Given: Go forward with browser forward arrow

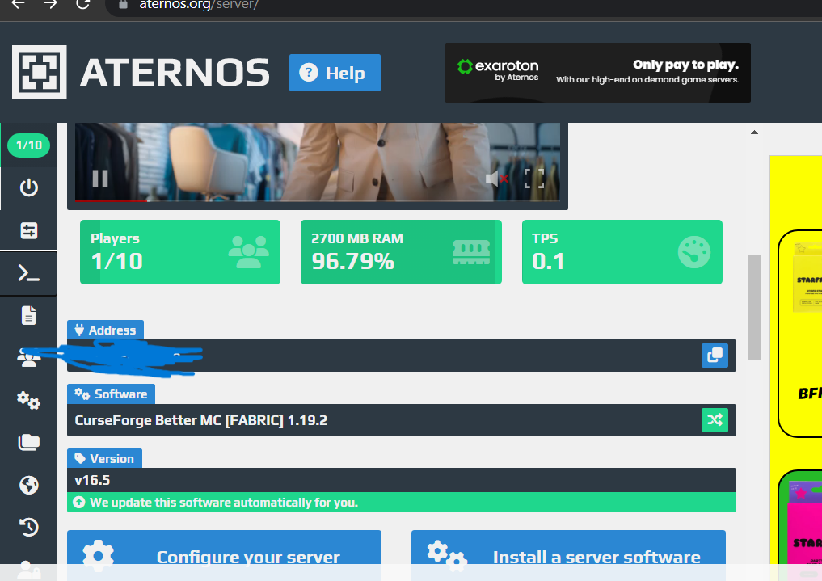Looking at the screenshot, I should tap(50, 5).
